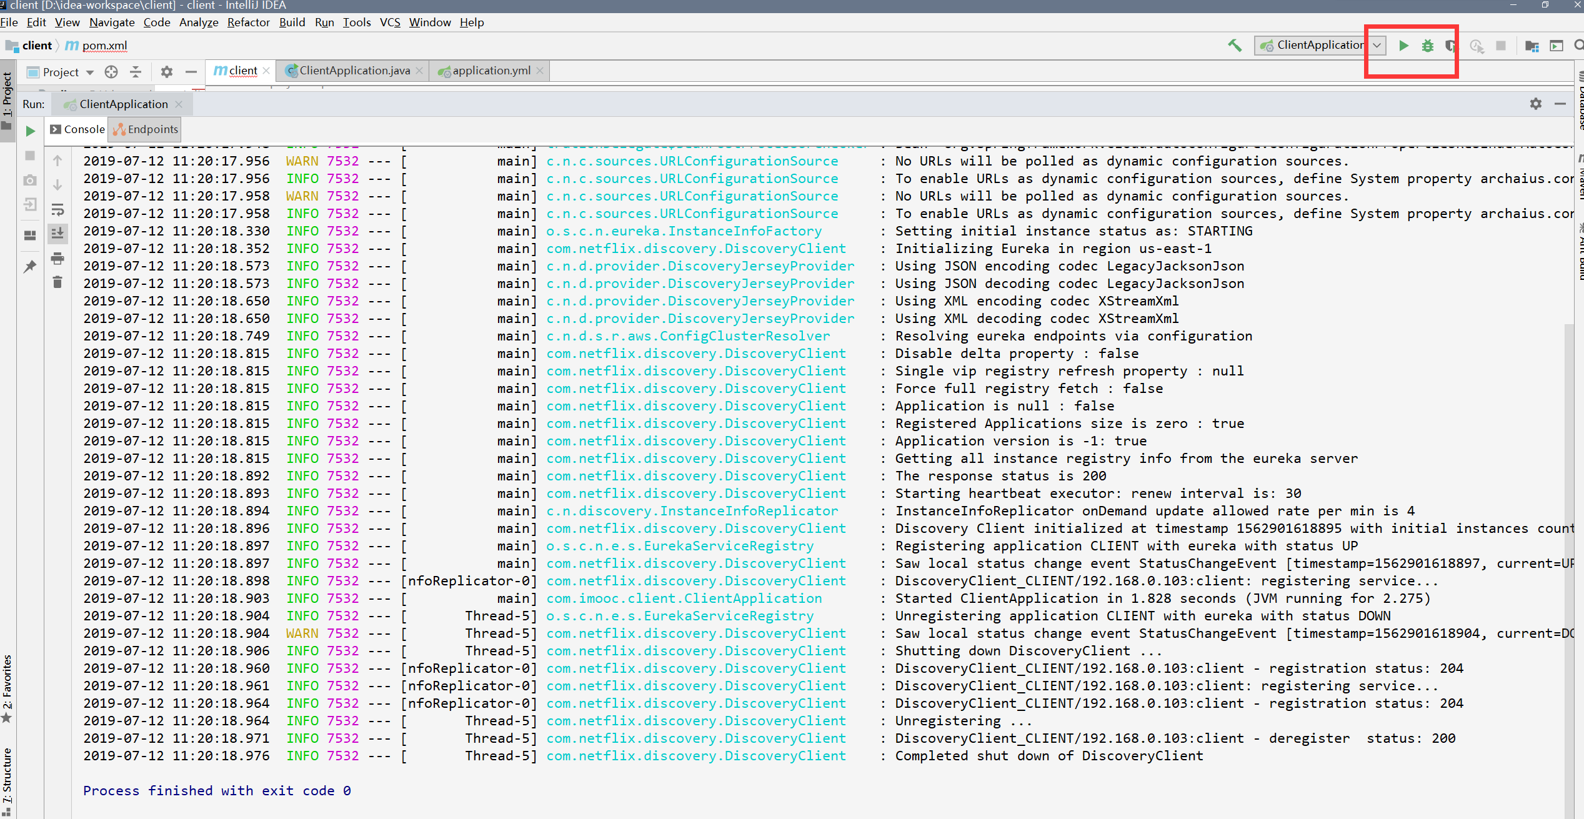Open Project Structure from the top toolbar
Screen dimensions: 1584x819
coord(1532,46)
